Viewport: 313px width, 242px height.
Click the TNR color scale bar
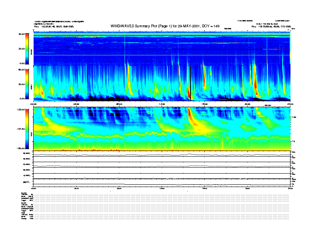(27, 129)
